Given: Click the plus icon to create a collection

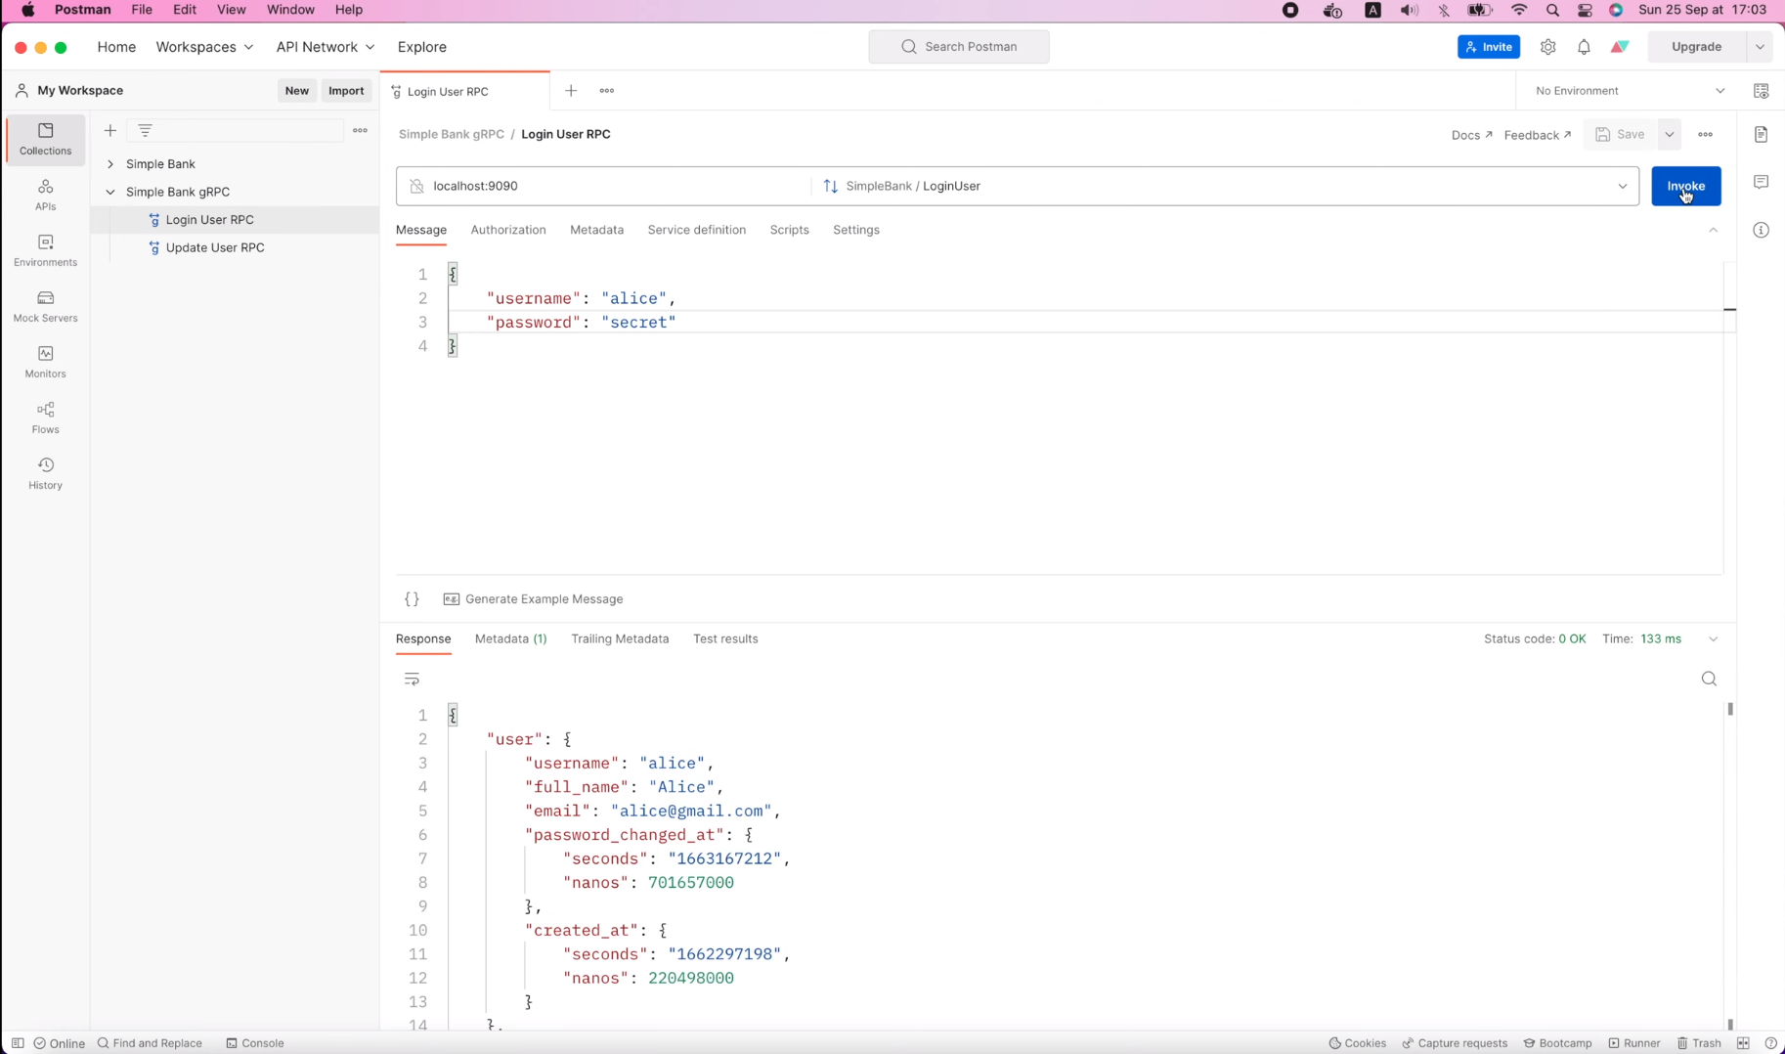Looking at the screenshot, I should pos(110,130).
